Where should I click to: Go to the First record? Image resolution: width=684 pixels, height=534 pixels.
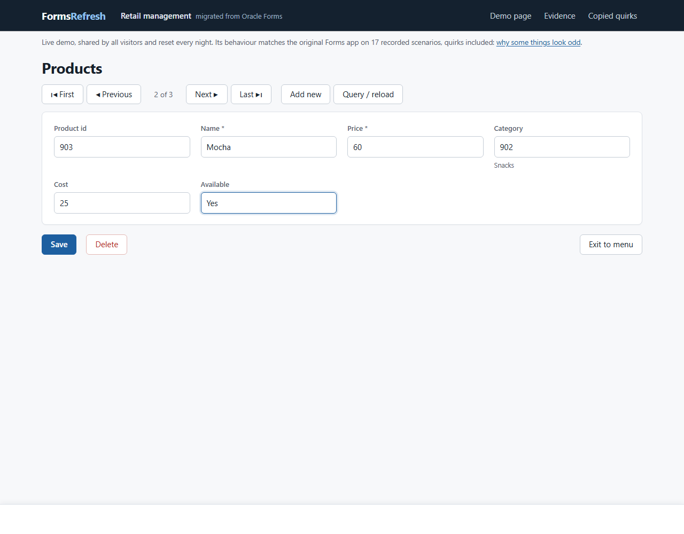(63, 95)
